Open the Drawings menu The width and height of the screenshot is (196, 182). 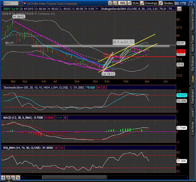[x=149, y=3]
